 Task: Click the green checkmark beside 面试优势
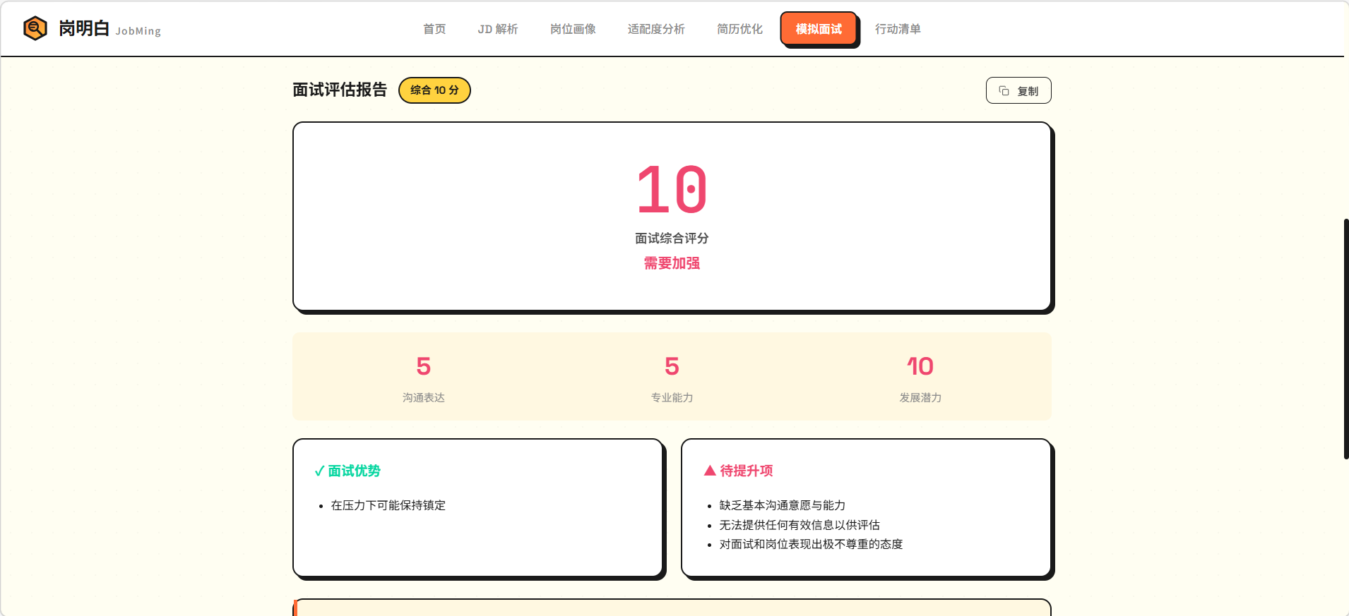click(x=319, y=471)
